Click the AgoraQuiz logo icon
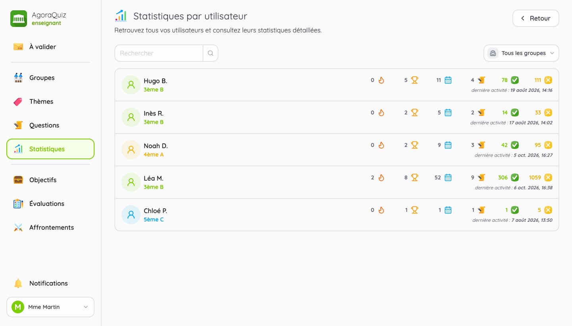 19,19
